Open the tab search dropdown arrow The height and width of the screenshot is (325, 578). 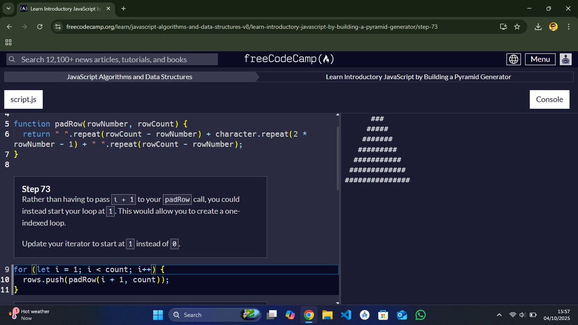click(x=9, y=9)
